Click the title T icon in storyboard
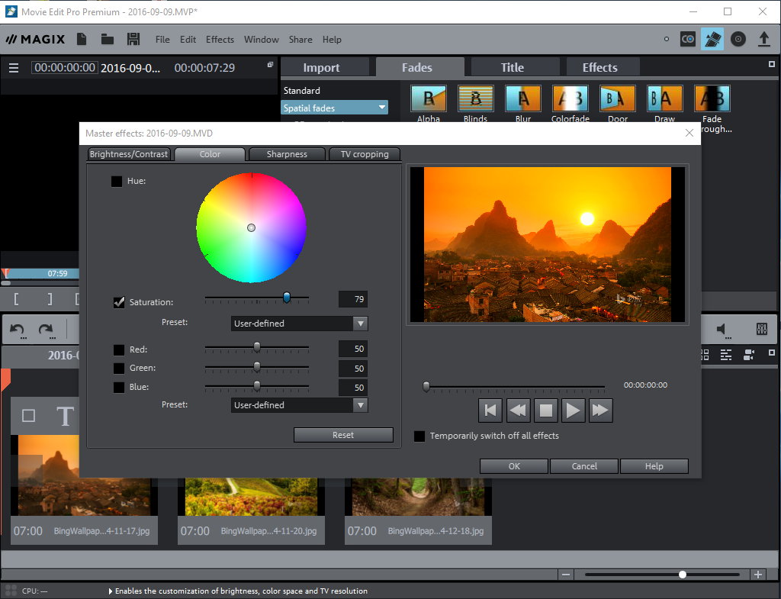 pos(66,416)
